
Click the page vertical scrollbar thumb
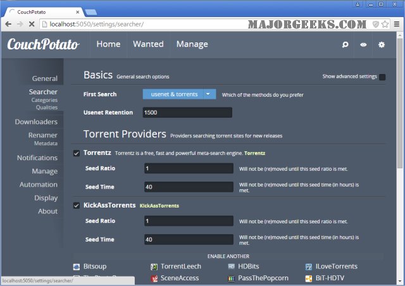click(x=400, y=103)
